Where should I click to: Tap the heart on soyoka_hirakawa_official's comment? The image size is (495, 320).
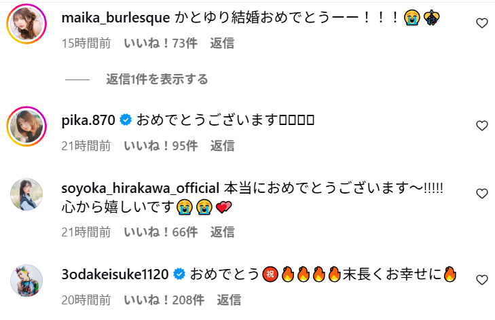coord(481,194)
